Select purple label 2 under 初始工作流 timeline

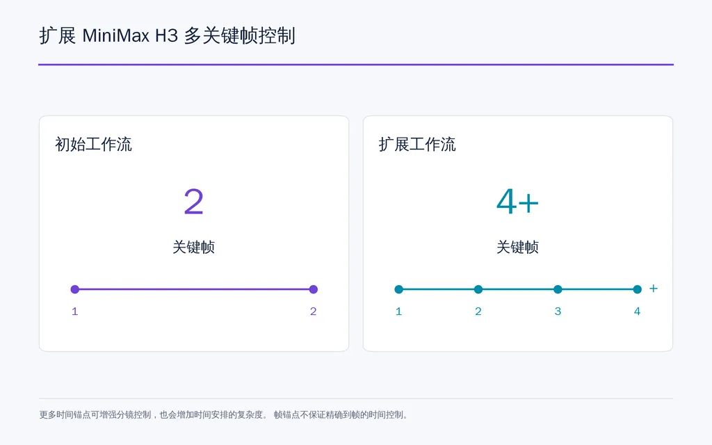point(314,311)
